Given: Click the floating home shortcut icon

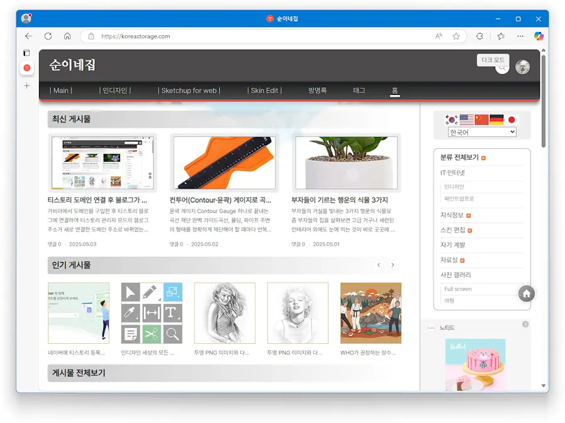Looking at the screenshot, I should [526, 293].
